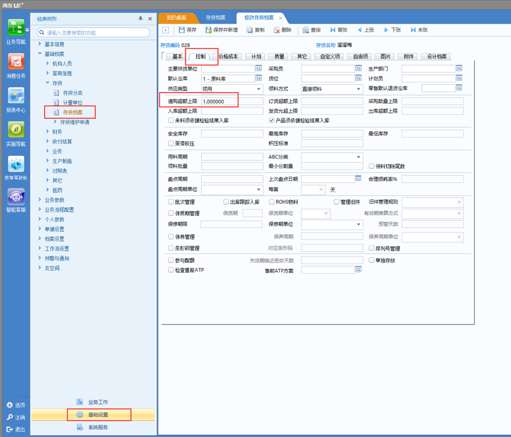Open the 消息任务 sidebar icon

click(16, 61)
